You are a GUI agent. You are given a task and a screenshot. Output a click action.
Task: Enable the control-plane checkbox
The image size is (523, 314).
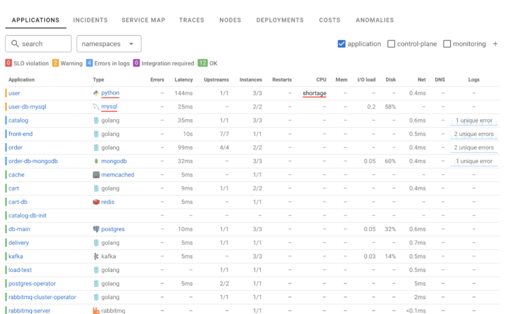tap(391, 44)
